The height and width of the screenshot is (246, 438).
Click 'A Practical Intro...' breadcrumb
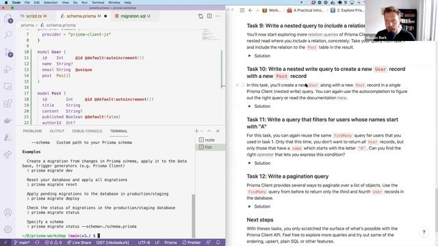tap(306, 10)
